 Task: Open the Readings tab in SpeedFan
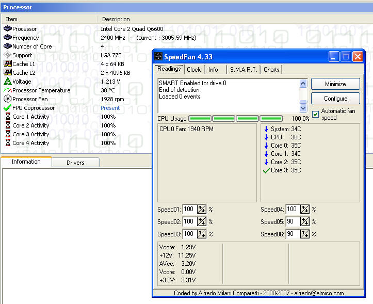pos(169,69)
